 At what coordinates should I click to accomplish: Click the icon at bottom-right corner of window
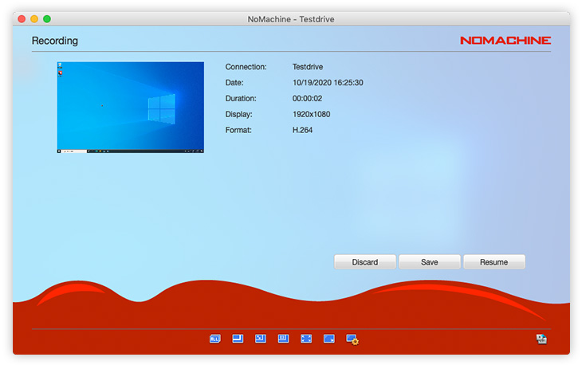[542, 339]
